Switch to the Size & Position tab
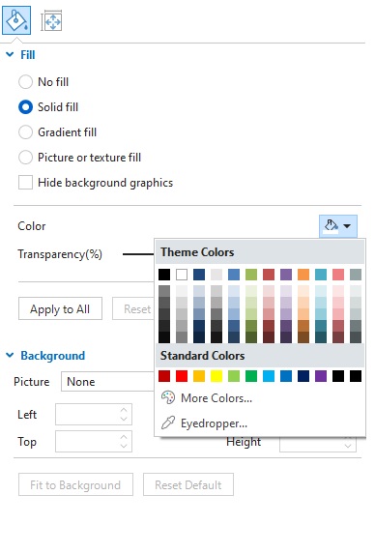 51,21
